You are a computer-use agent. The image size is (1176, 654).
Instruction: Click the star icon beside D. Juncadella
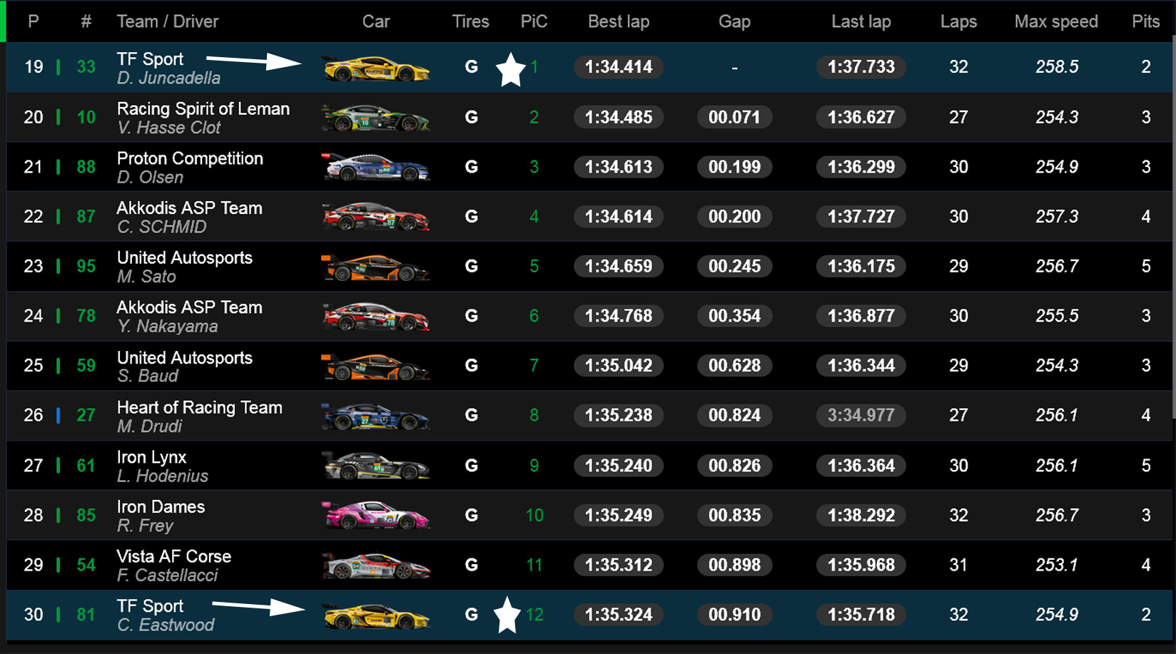[x=511, y=69]
